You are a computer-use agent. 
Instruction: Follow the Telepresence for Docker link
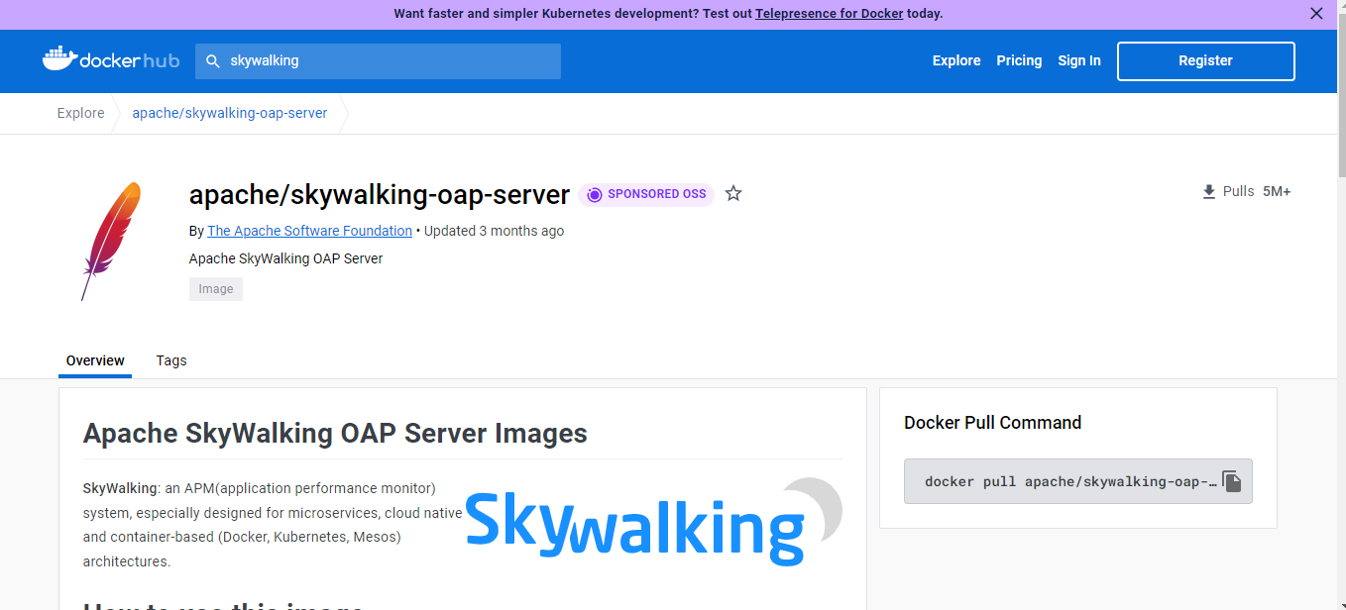point(829,14)
